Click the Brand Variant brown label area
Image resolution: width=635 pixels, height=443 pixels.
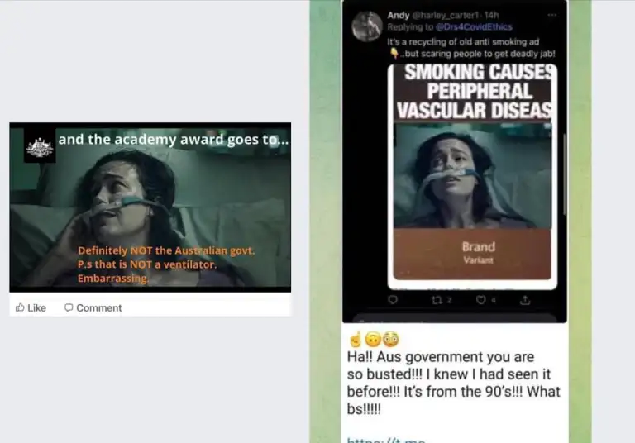(472, 254)
